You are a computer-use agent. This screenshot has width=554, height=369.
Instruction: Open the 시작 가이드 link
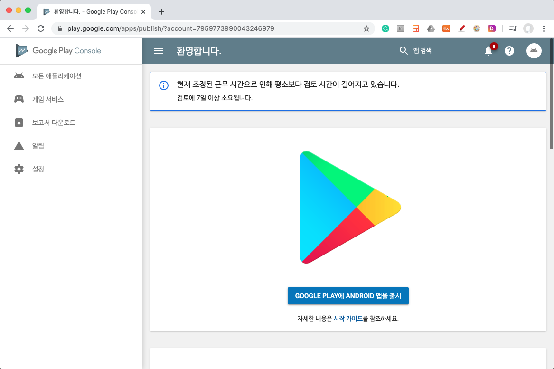(x=348, y=319)
